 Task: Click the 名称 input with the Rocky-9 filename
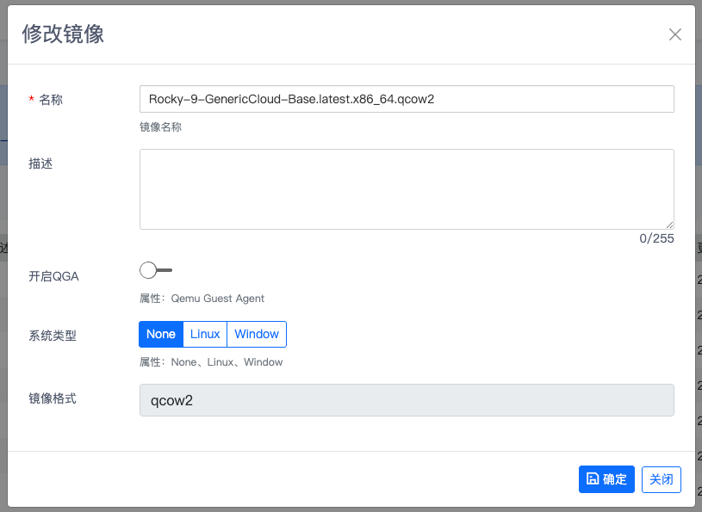(407, 99)
